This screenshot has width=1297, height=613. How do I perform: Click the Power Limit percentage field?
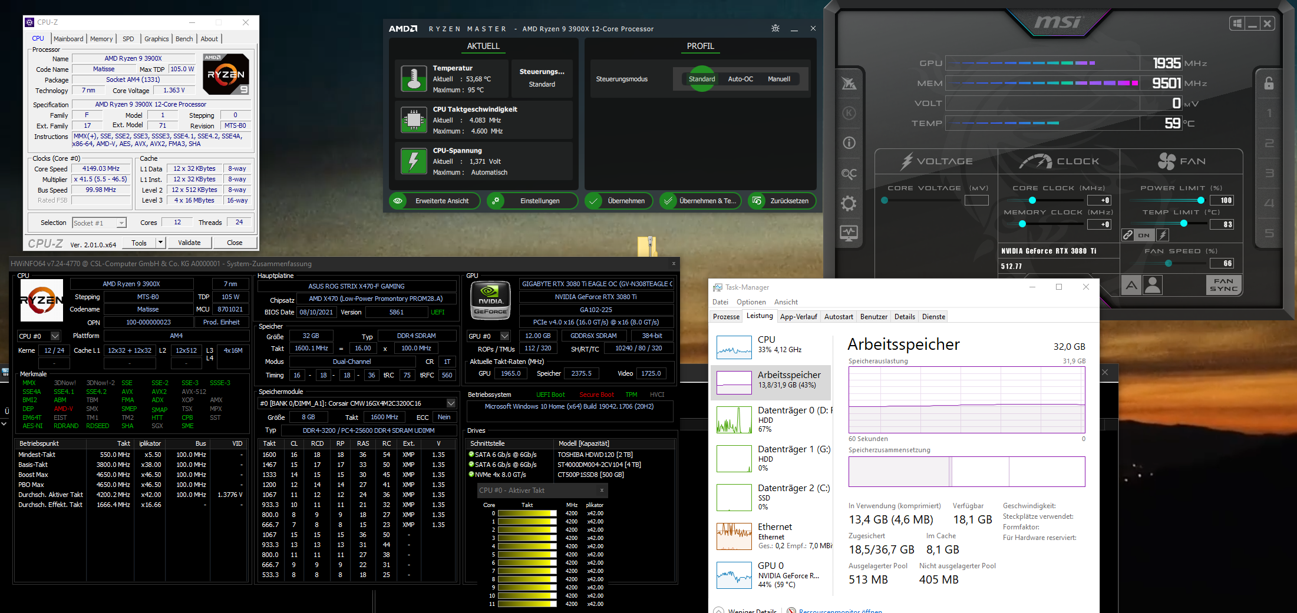(1222, 200)
